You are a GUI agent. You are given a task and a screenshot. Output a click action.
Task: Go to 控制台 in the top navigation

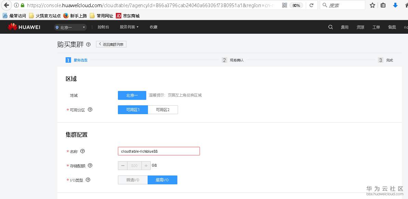pos(104,27)
